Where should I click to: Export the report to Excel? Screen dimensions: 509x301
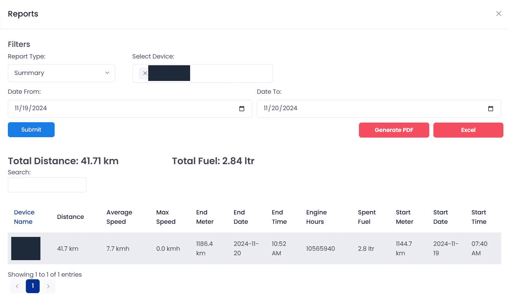click(468, 130)
